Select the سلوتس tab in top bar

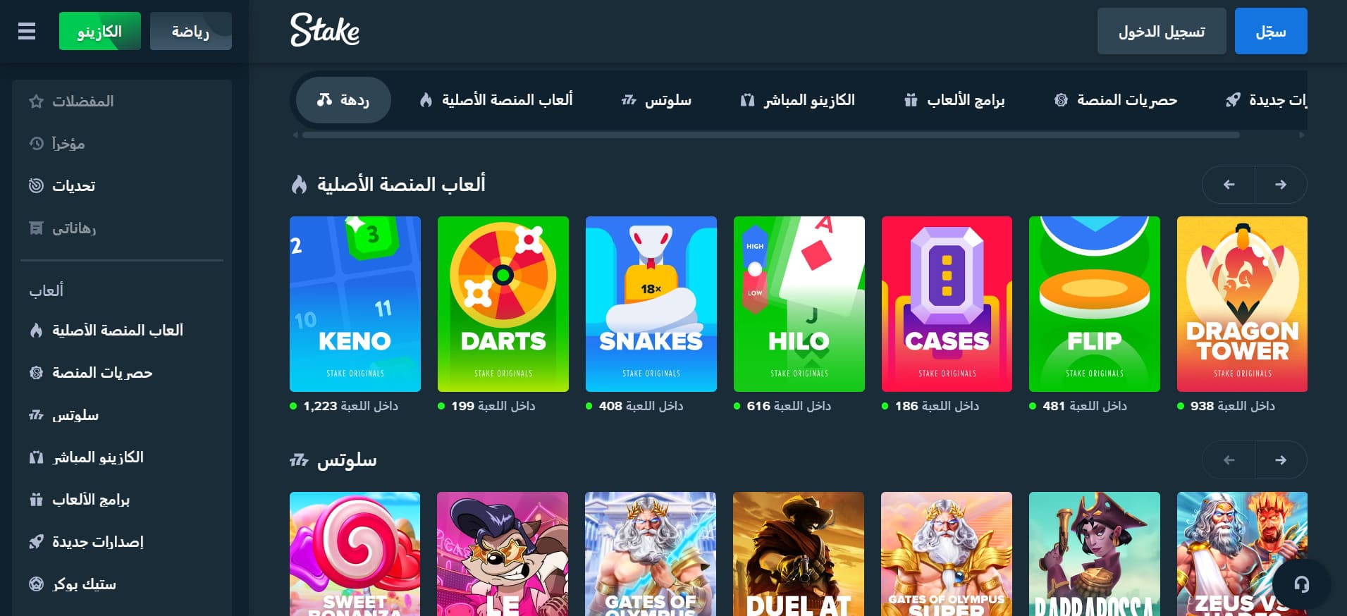coord(656,100)
